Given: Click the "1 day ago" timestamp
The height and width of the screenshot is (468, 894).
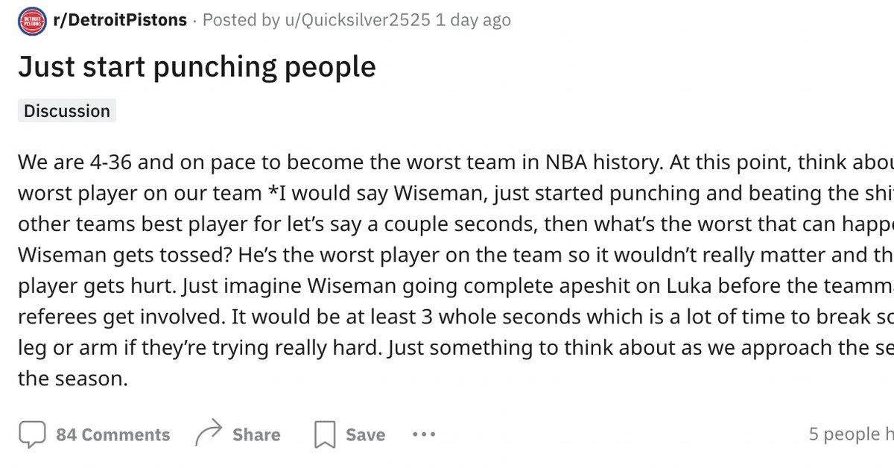Looking at the screenshot, I should (474, 20).
